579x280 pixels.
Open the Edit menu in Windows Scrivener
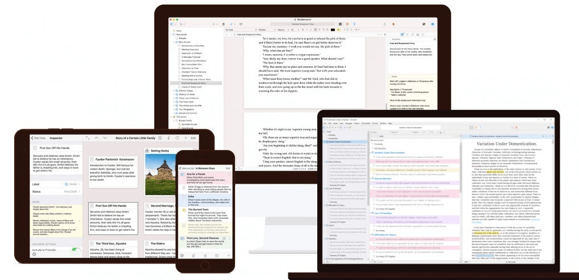pyautogui.click(x=329, y=123)
